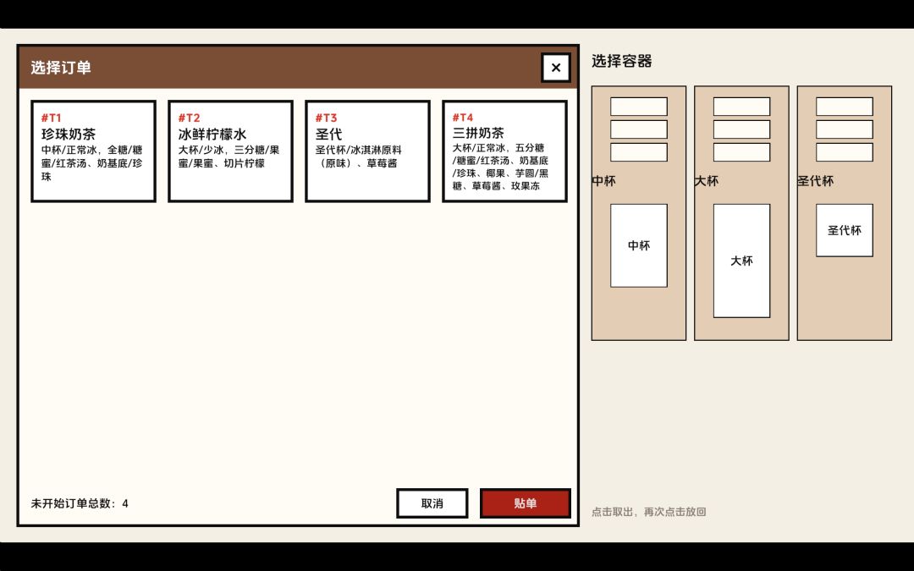Image resolution: width=914 pixels, height=571 pixels.
Task: Select order card #T3 圣代
Action: (x=367, y=151)
